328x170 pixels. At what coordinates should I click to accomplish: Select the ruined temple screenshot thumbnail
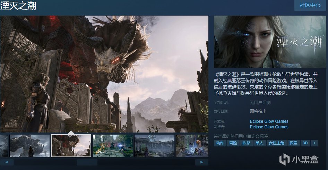[154, 146]
